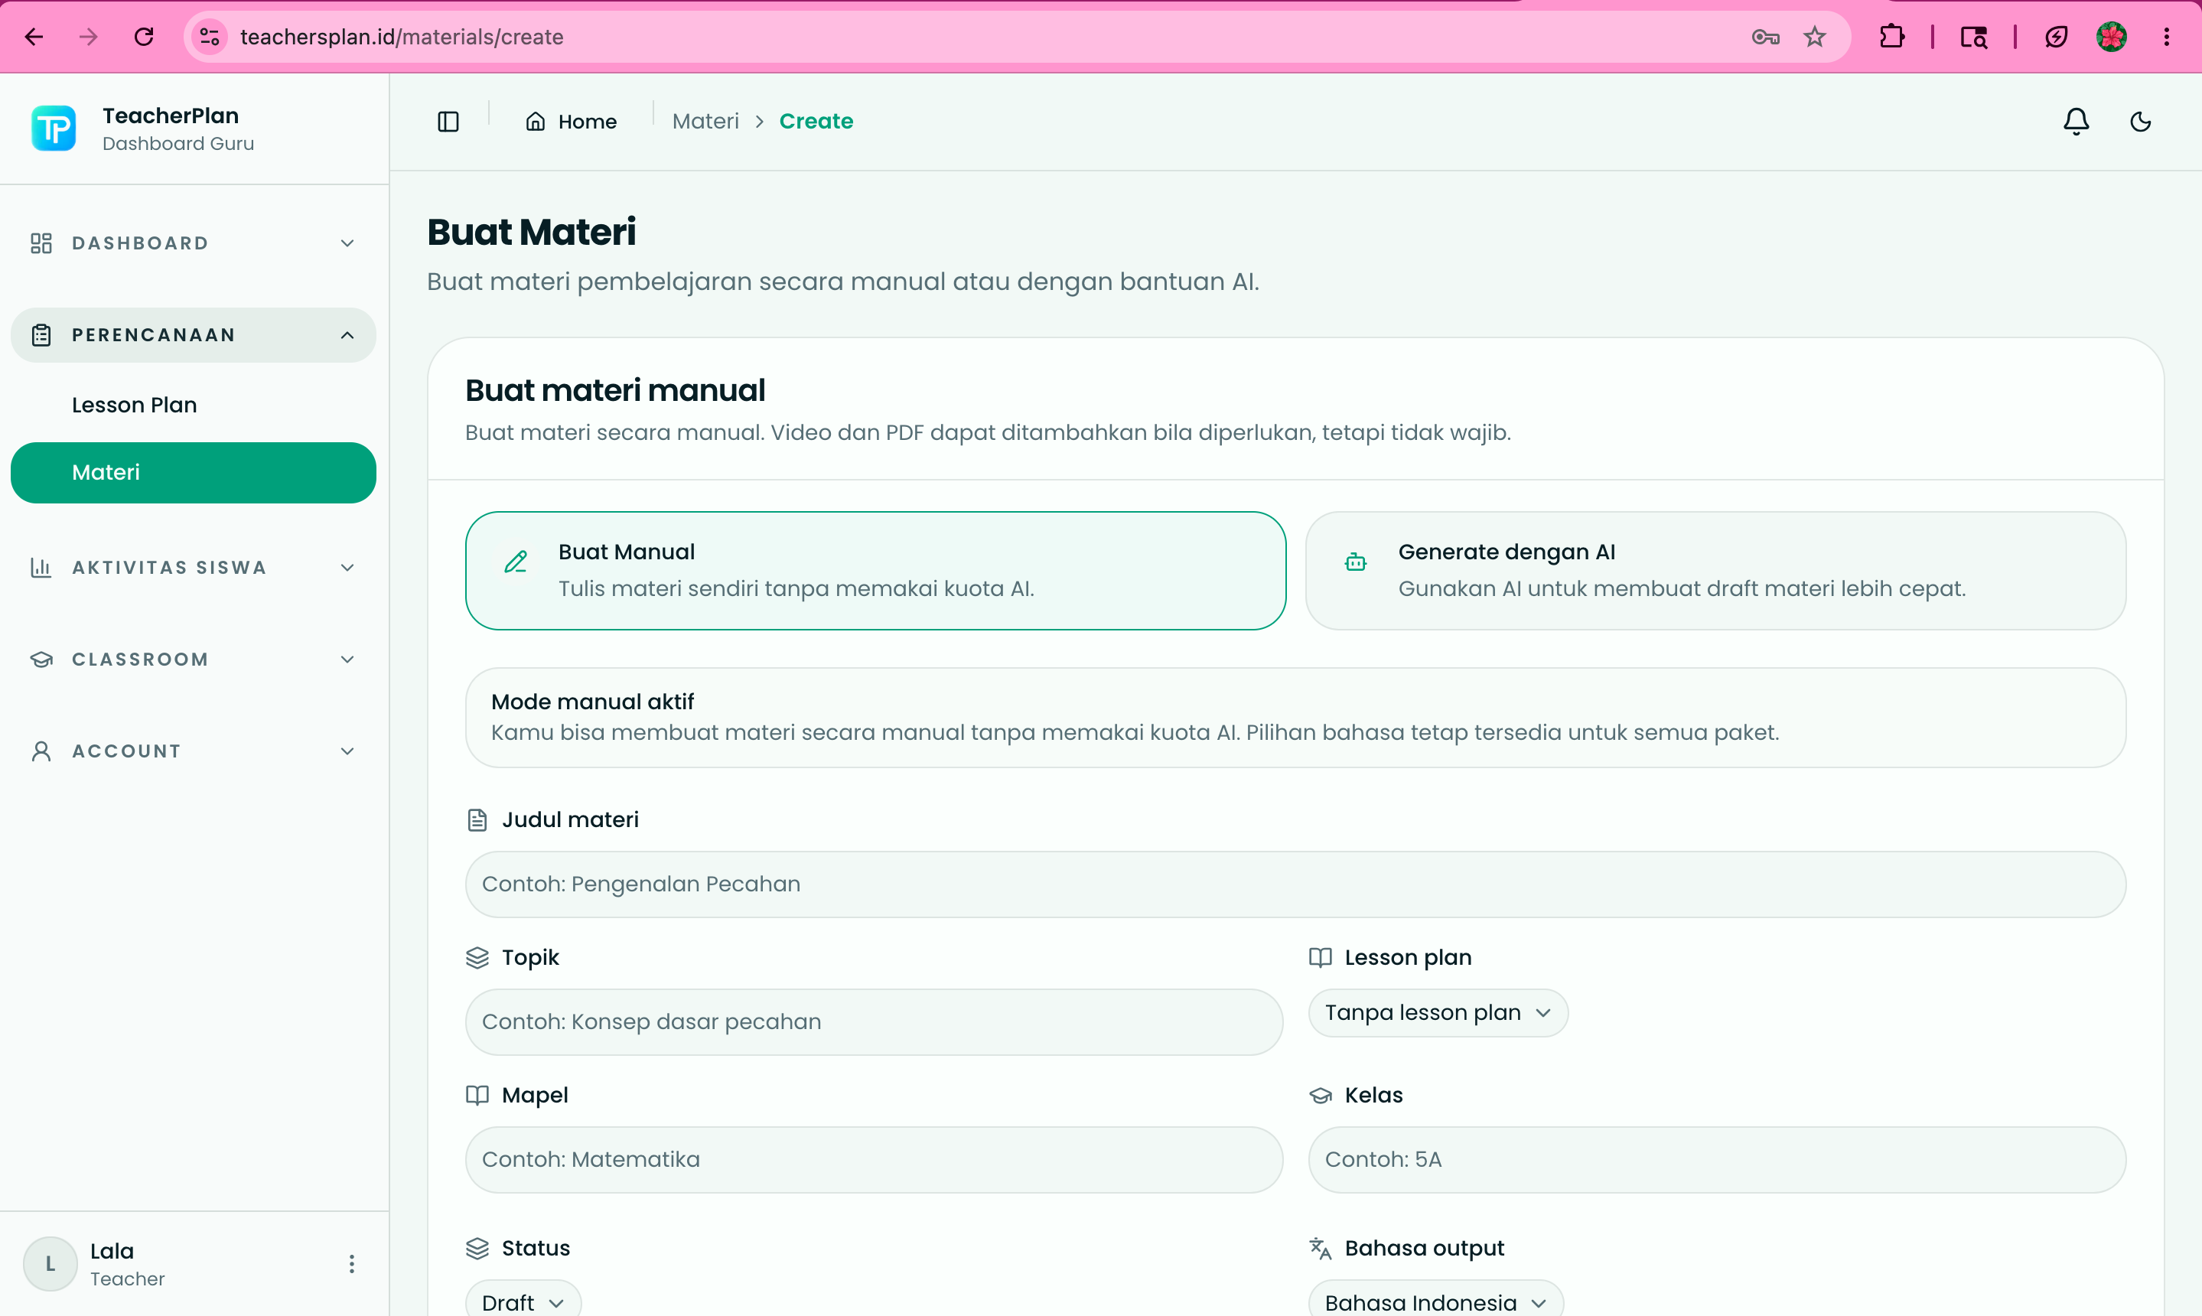Click the tab search toolbar icon
The image size is (2202, 1316).
[1973, 37]
